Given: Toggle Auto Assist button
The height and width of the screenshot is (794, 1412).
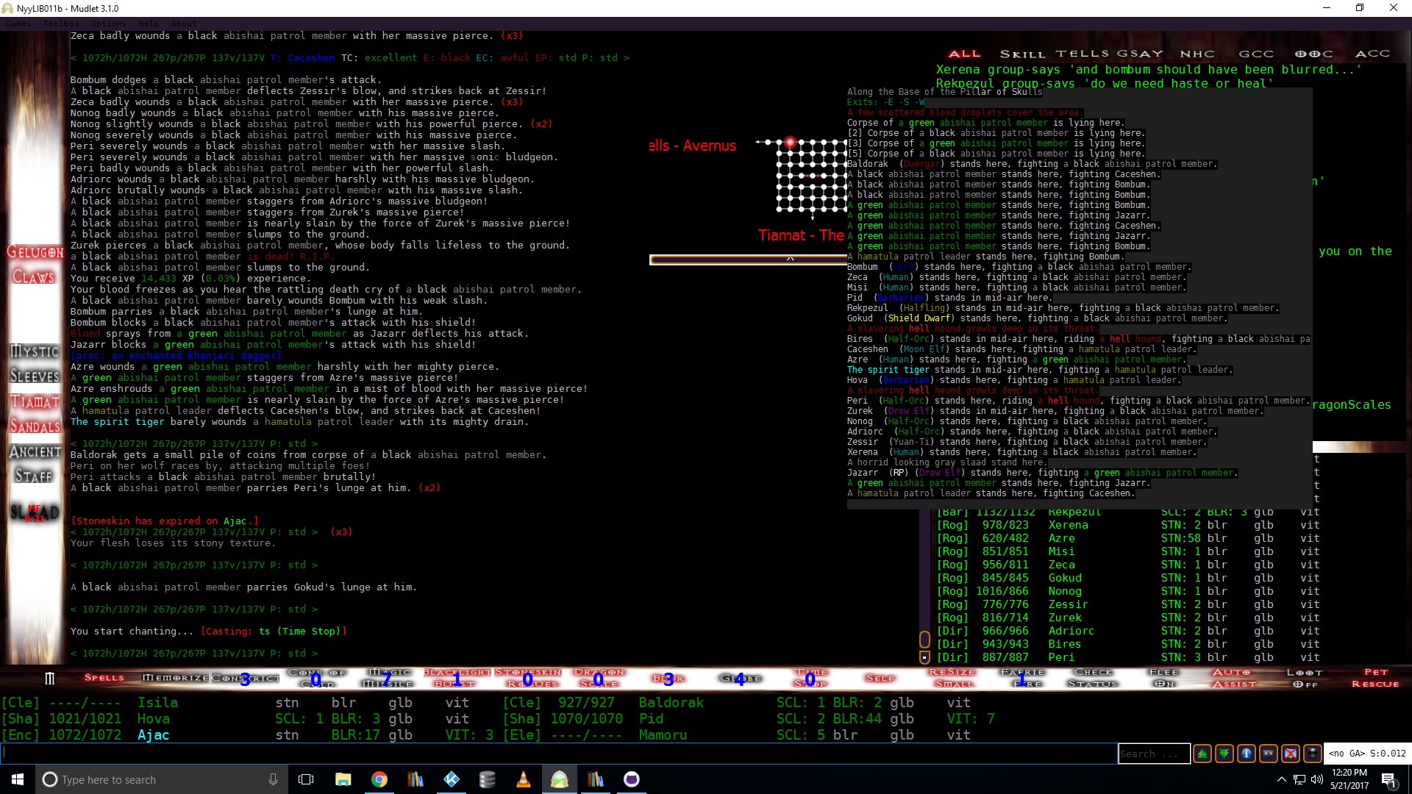Looking at the screenshot, I should point(1234,678).
